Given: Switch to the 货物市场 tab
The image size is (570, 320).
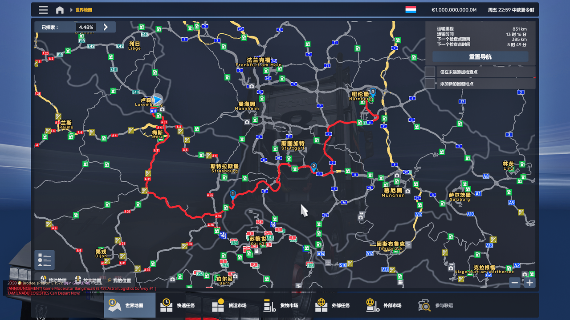Looking at the screenshot, I should pos(285,305).
